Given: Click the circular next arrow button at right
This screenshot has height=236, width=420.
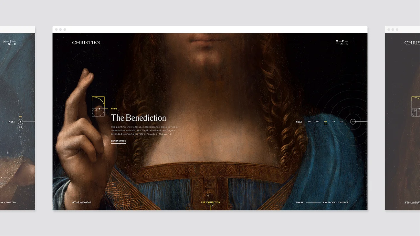Looking at the screenshot, I should click(x=353, y=122).
